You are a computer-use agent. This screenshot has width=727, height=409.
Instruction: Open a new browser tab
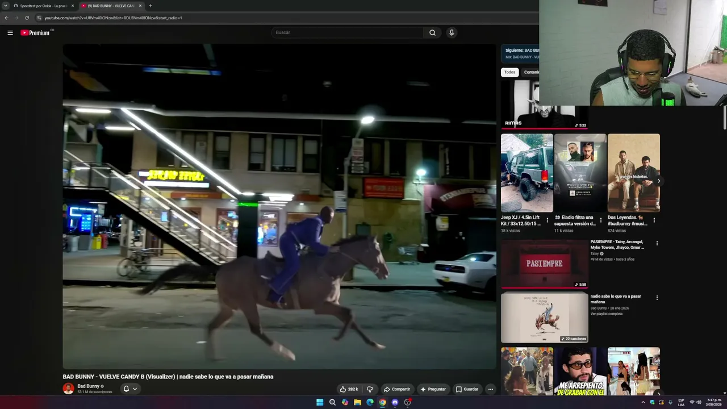click(150, 6)
